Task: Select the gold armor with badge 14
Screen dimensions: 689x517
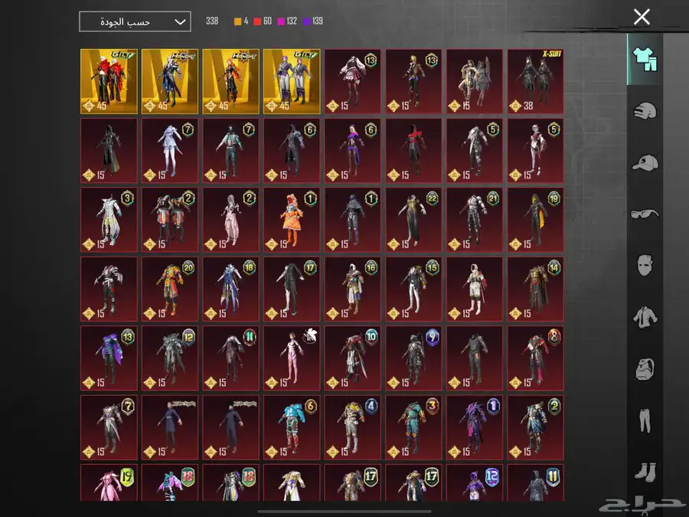Action: tap(536, 289)
